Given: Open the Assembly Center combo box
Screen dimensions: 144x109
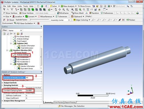Looking at the screenshot, I should tap(60, 20).
